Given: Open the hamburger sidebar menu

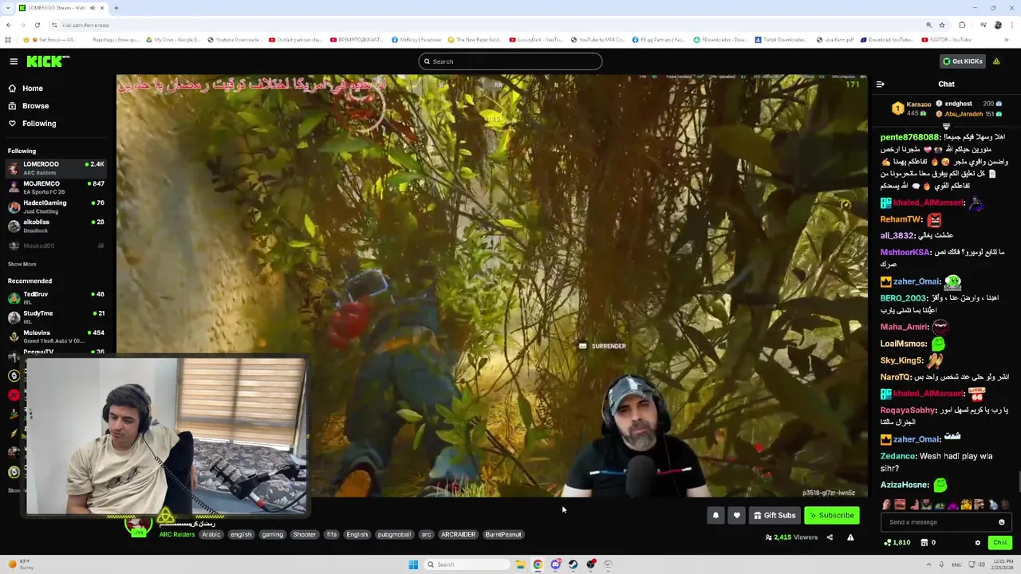Looking at the screenshot, I should click(x=14, y=61).
